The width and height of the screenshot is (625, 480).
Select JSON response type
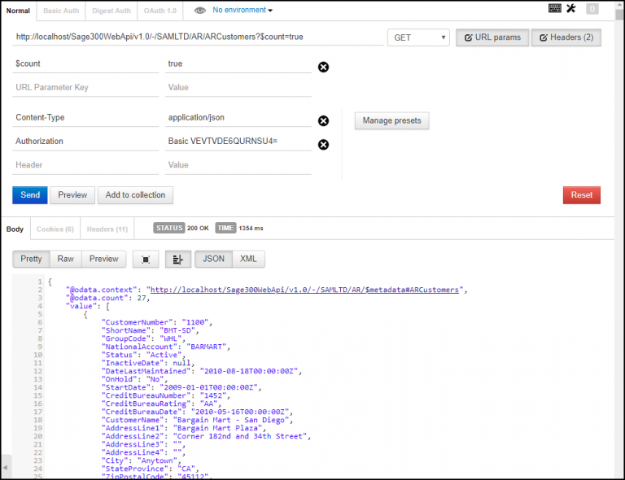pos(214,259)
